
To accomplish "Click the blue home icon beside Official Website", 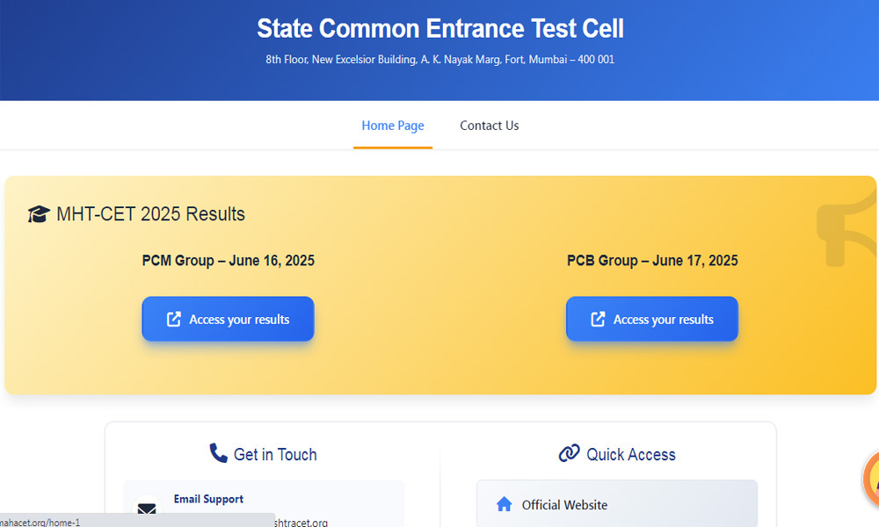I will coord(505,504).
